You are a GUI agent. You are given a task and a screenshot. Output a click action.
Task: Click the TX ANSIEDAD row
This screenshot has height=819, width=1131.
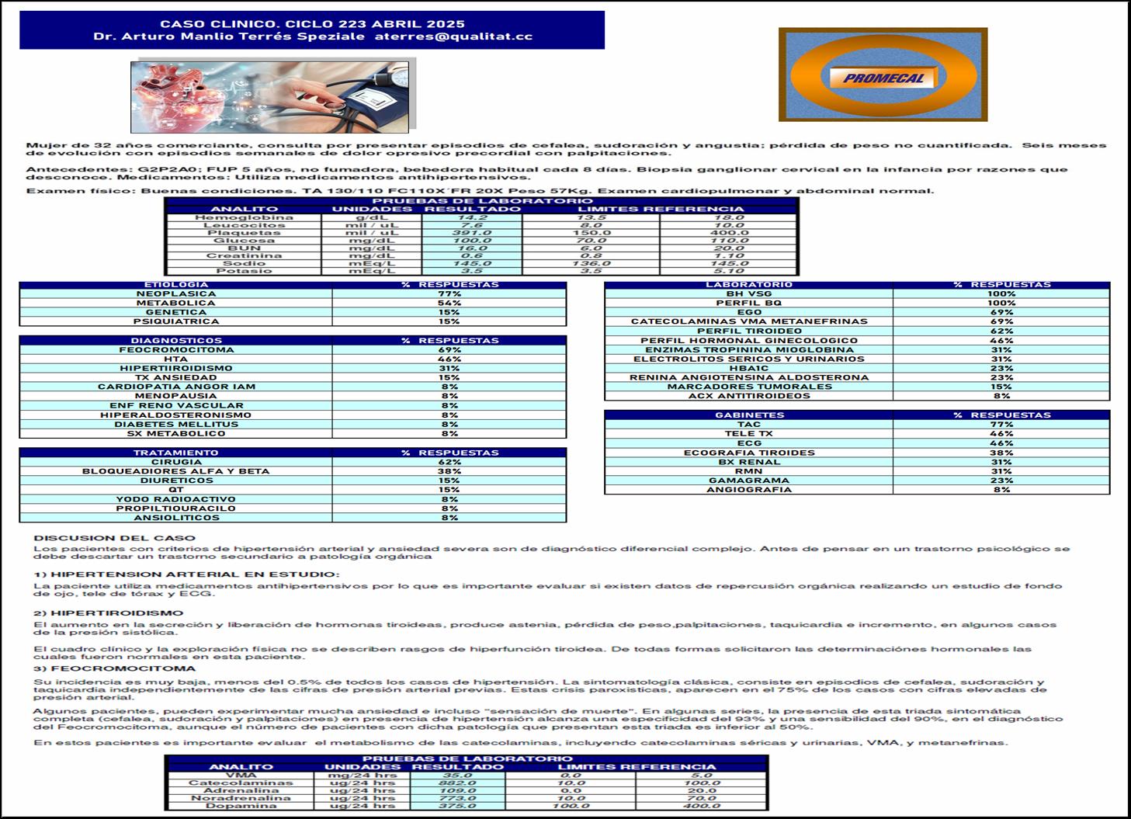point(293,378)
